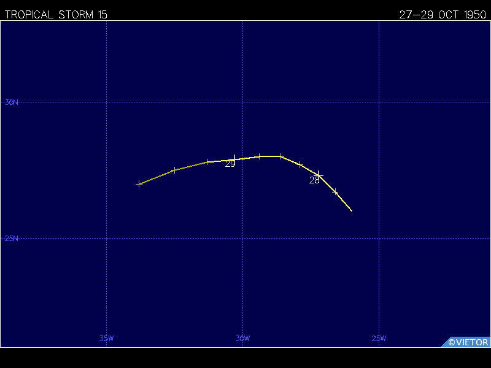
Task: Select the 25N latitude label
Action: 11,239
